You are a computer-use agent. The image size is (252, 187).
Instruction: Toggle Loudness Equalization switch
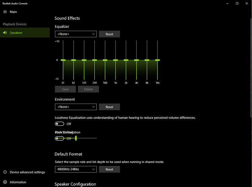[x=59, y=124]
